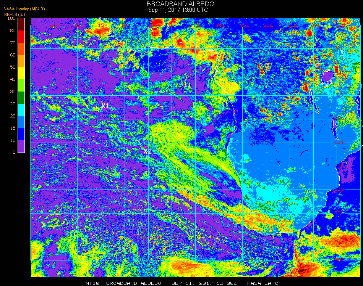Click the 'BBALB (%)' colorbar heading
The width and height of the screenshot is (363, 286).
click(x=15, y=14)
